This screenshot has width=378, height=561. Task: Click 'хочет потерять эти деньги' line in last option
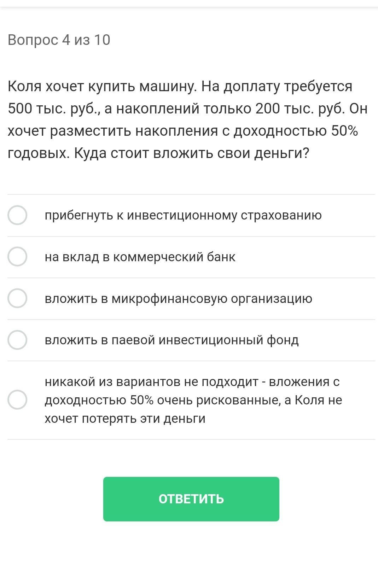coord(125,419)
